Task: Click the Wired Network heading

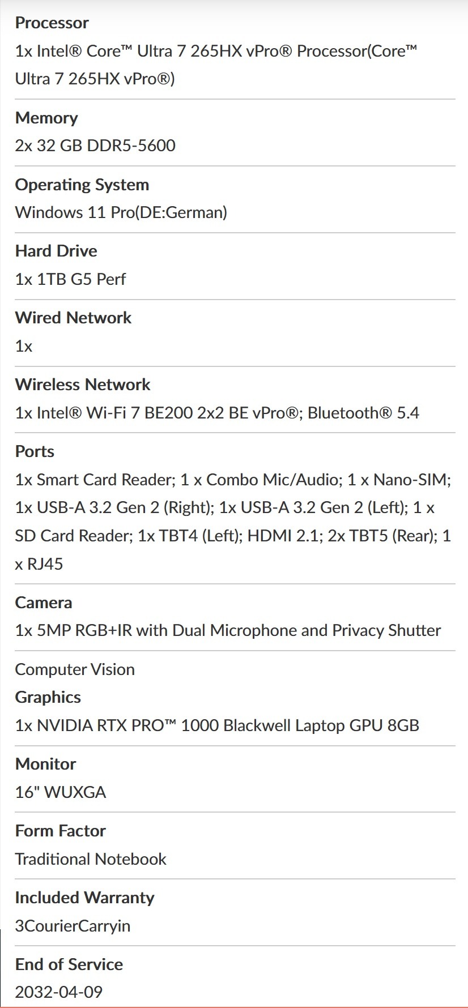Action: pos(73,318)
